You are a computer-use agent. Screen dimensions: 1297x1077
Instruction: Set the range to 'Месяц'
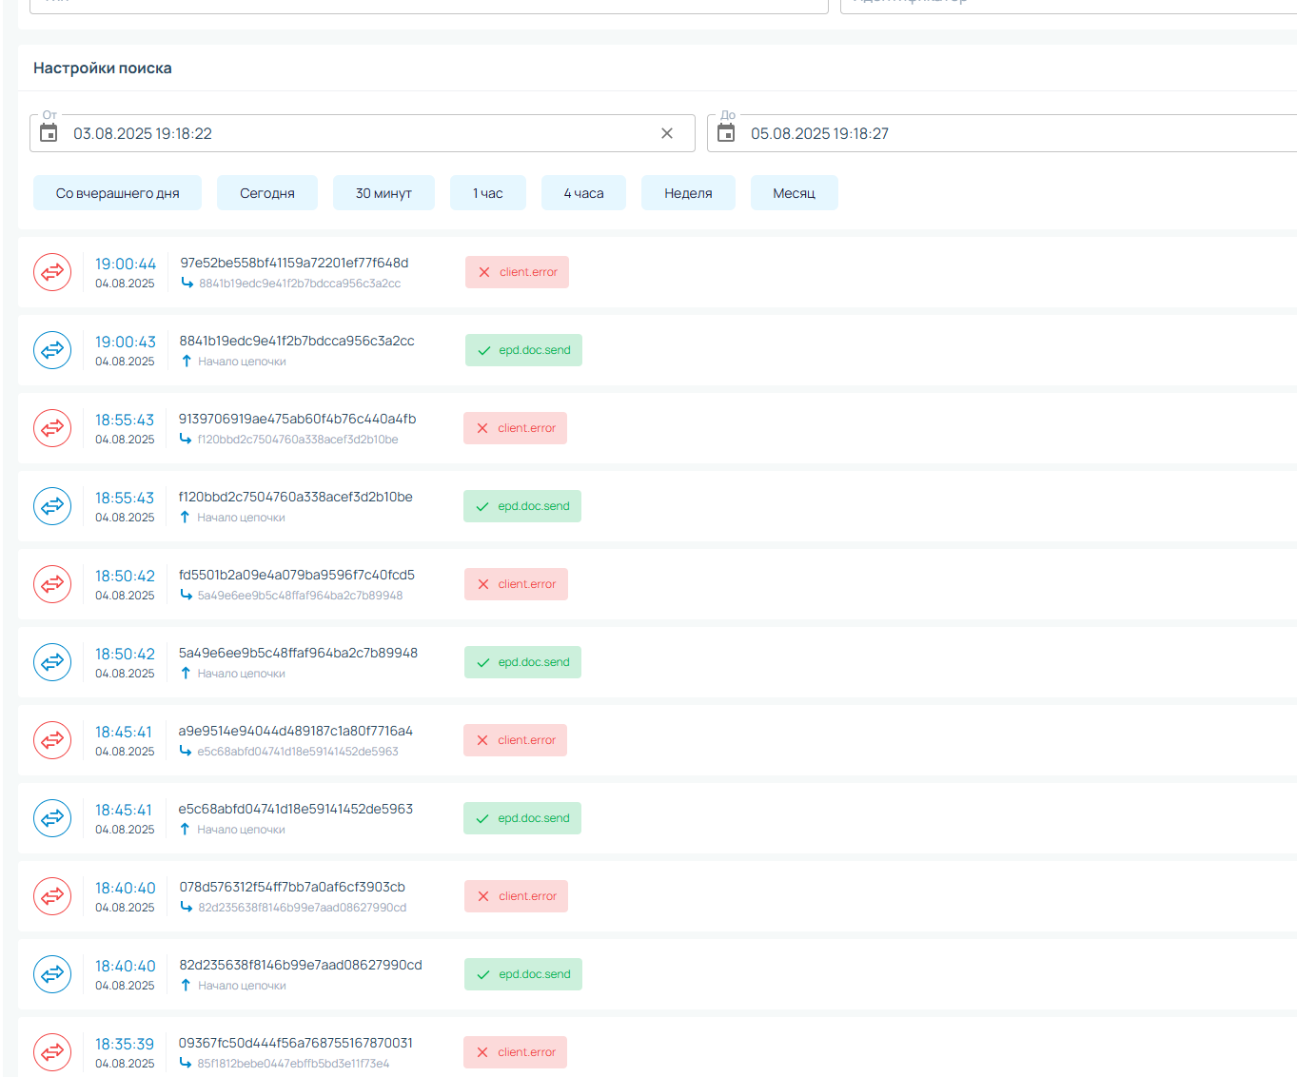click(x=794, y=193)
